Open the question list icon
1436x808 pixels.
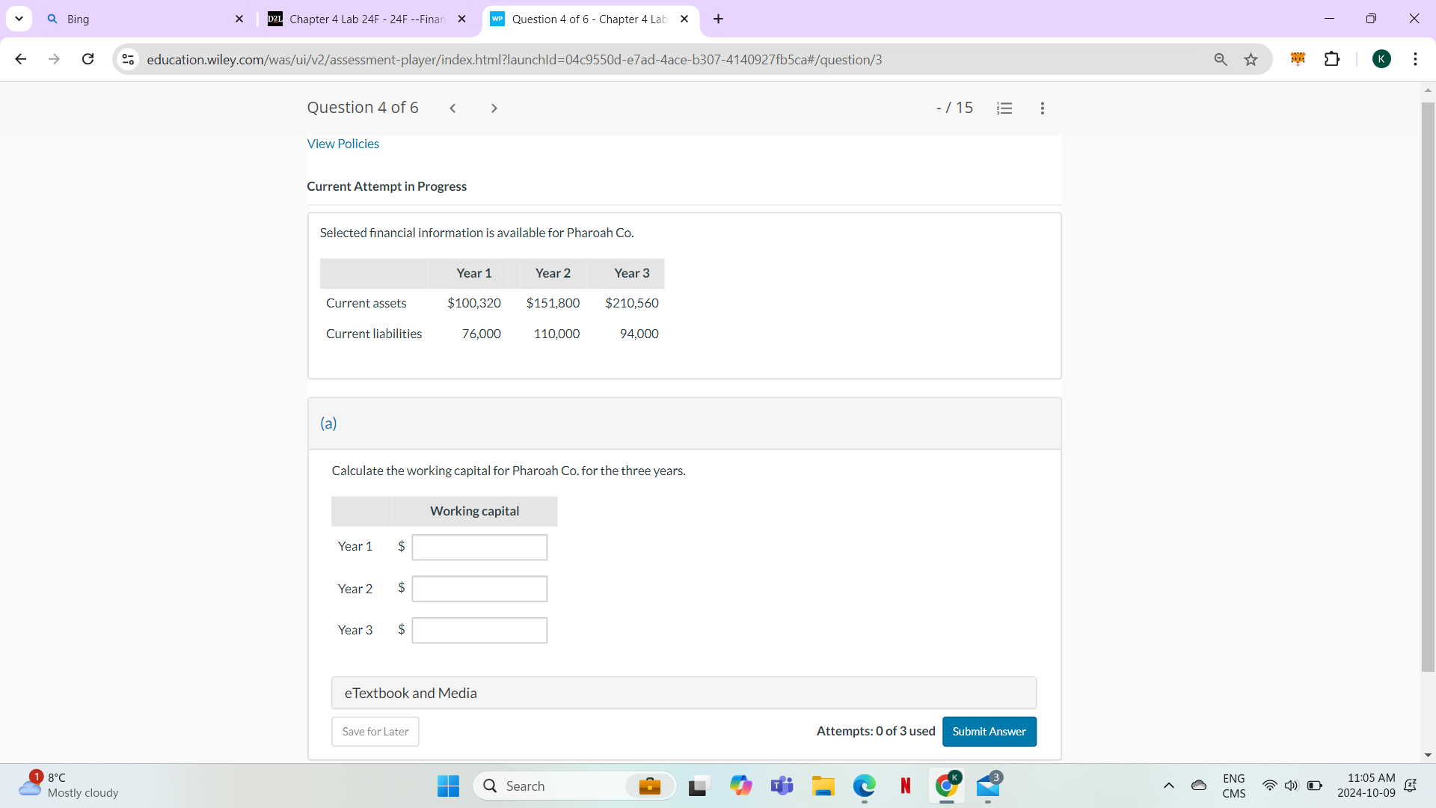click(x=1004, y=108)
